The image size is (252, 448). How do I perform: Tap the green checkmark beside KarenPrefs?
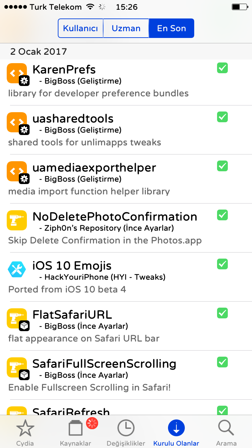[222, 68]
